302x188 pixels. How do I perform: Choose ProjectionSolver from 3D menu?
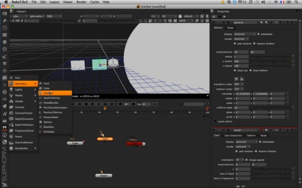(x=23, y=131)
